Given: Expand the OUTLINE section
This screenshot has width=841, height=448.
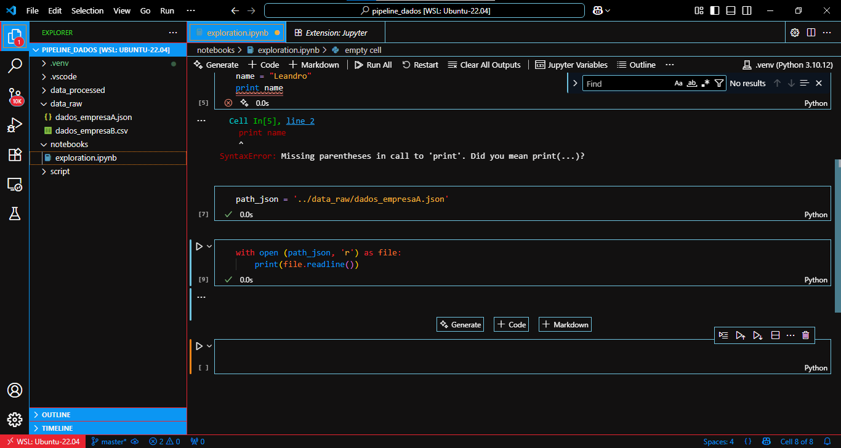Looking at the screenshot, I should (x=108, y=415).
